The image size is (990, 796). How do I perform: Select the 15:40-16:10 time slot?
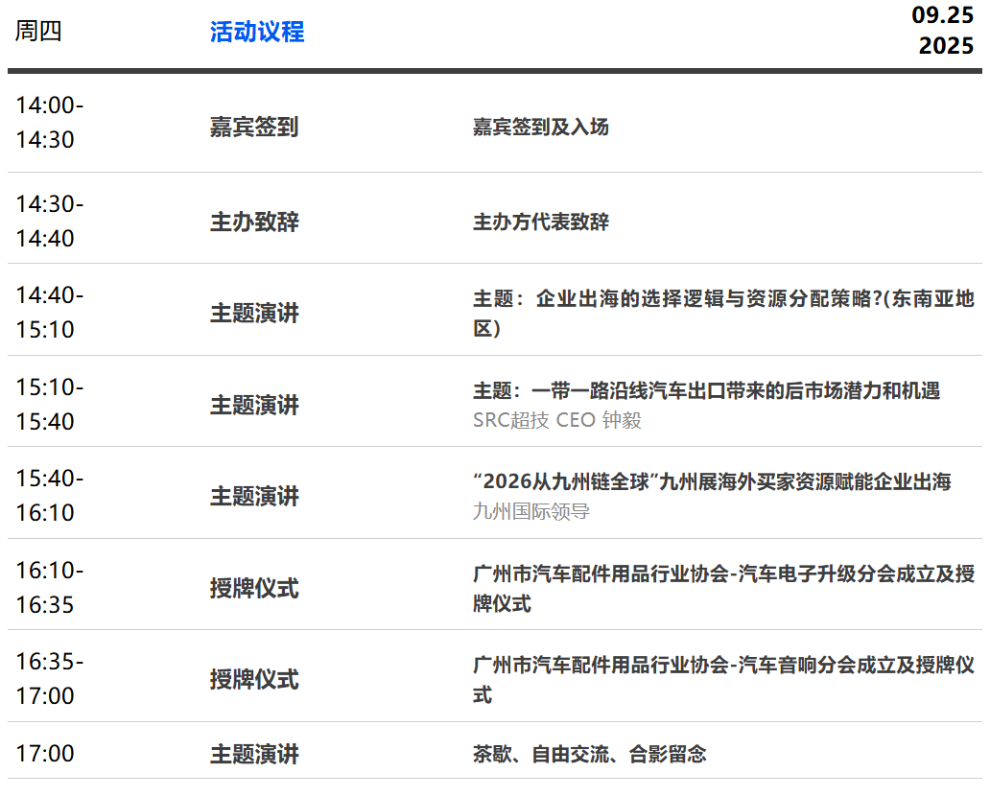coord(50,496)
